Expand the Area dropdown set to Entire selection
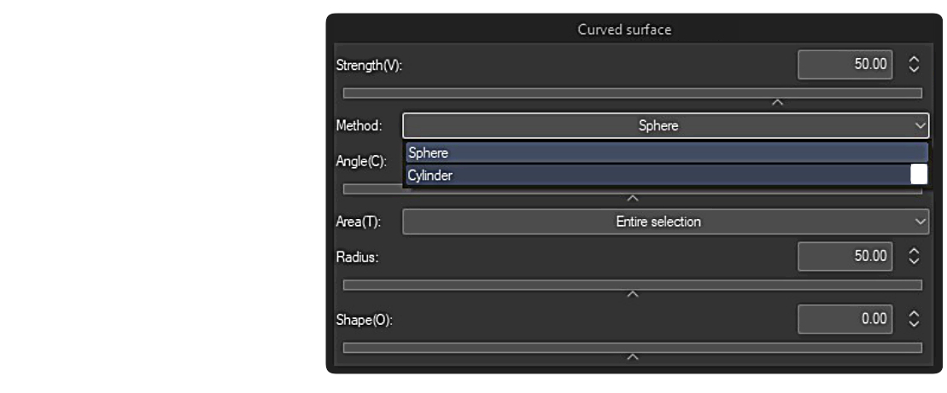 (665, 222)
